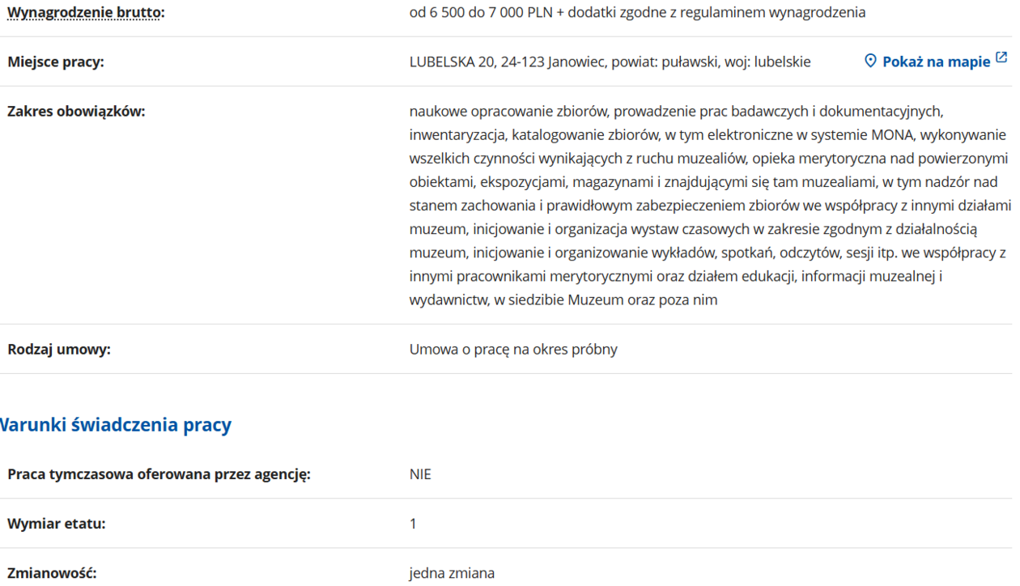
Task: Click the external link icon after Pokaż na mapie
Action: pyautogui.click(x=1001, y=58)
